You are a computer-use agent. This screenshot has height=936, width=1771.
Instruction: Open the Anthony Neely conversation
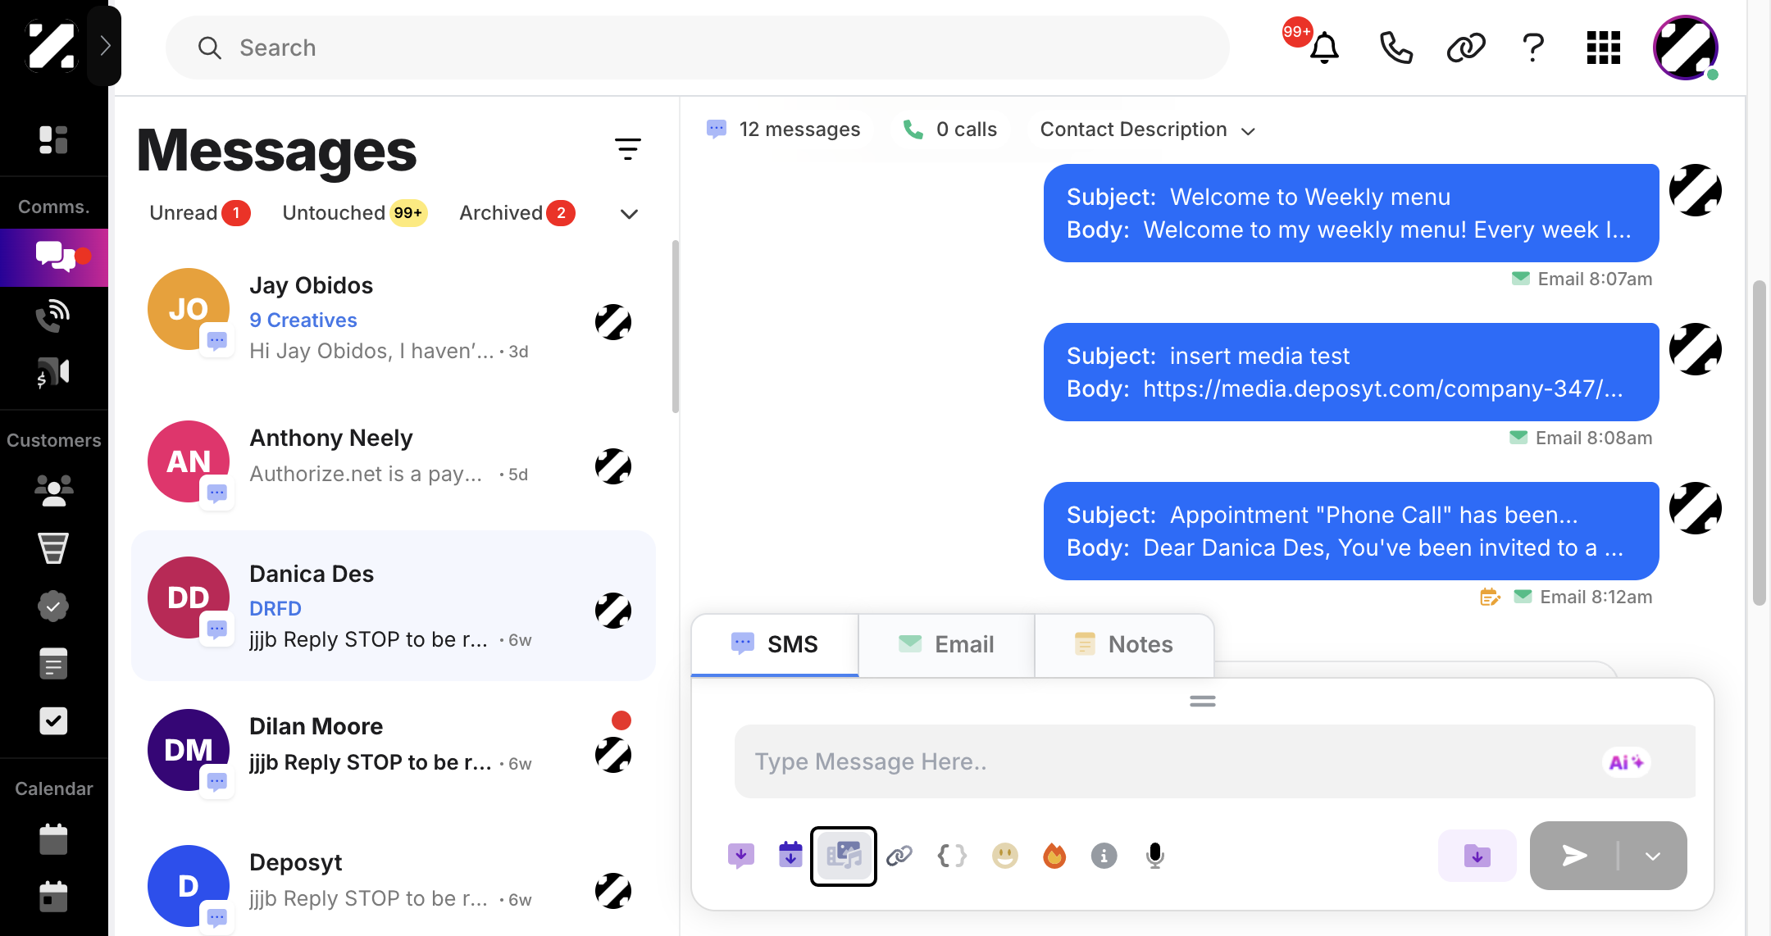click(394, 462)
